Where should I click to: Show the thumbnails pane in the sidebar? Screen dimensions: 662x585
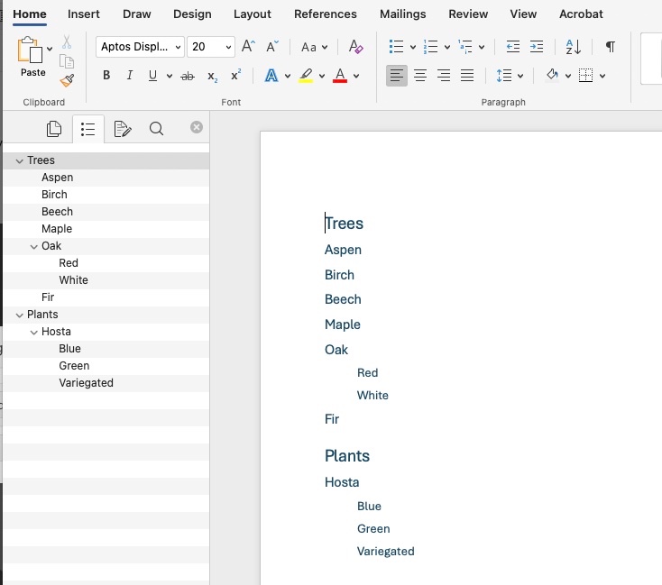click(x=54, y=129)
